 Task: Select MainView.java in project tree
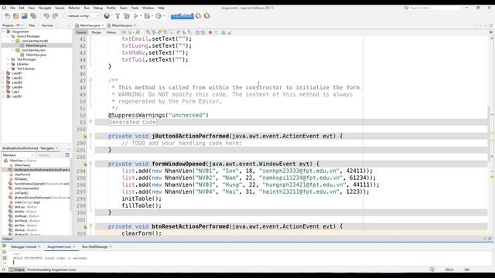pos(36,55)
